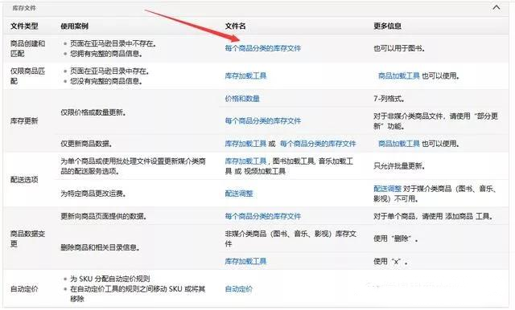Open 每个商品分类的库存文件 link in 商品创建和匹配 row
515x310 pixels.
coord(263,48)
